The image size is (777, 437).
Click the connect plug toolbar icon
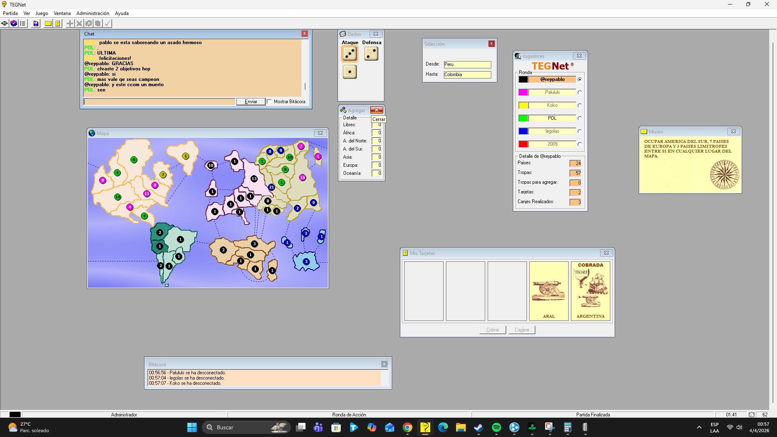4,23
